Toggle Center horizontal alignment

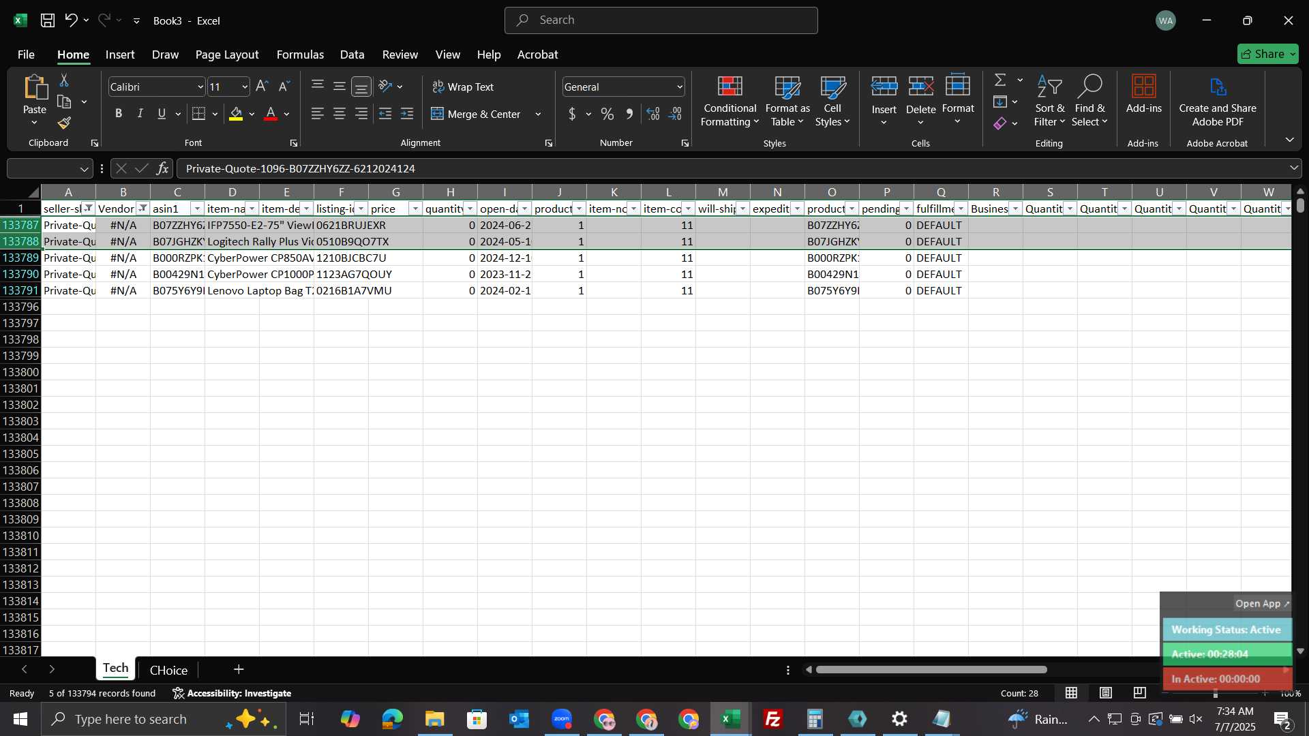339,114
